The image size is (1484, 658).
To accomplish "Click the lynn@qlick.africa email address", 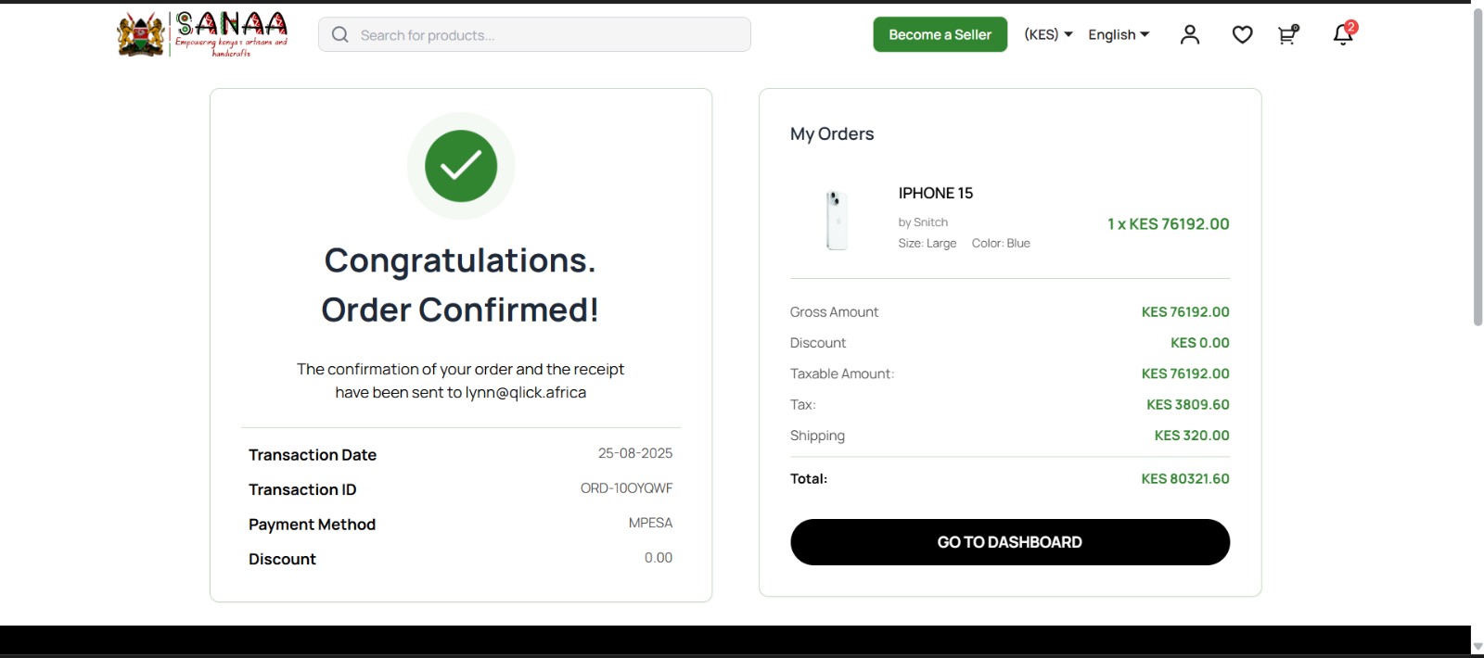I will point(525,393).
